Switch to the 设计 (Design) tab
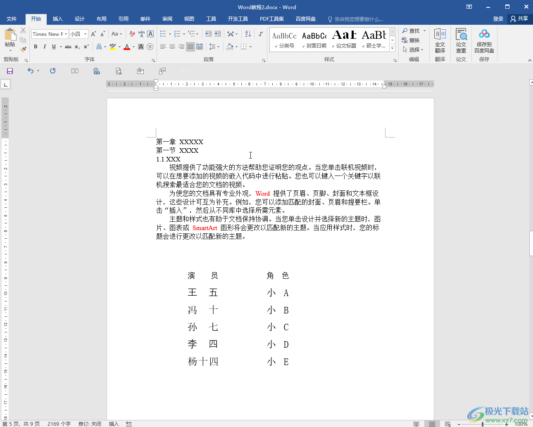The image size is (533, 427). pyautogui.click(x=80, y=19)
